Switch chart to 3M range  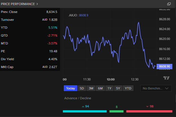[x=91, y=88]
